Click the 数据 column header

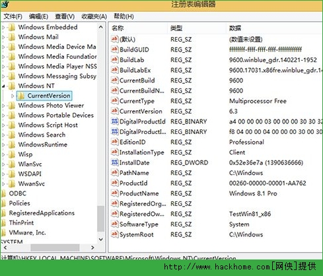(x=274, y=28)
